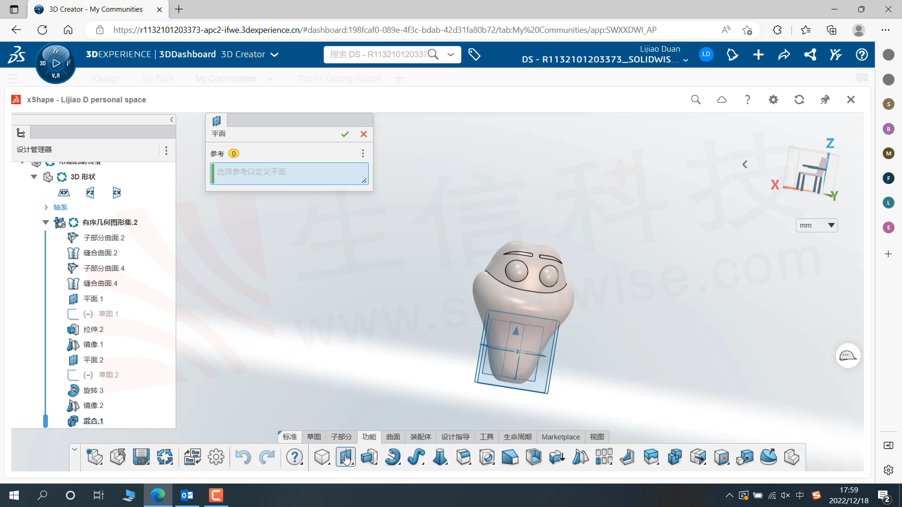Open the 视图 toolbar tab

597,437
